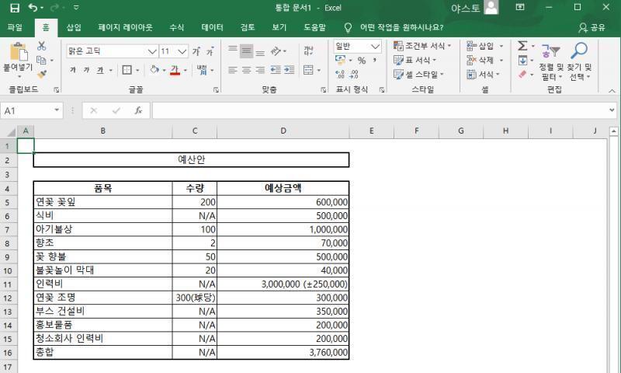Click the Insert Function fx icon
This screenshot has width=621, height=373.
point(138,110)
